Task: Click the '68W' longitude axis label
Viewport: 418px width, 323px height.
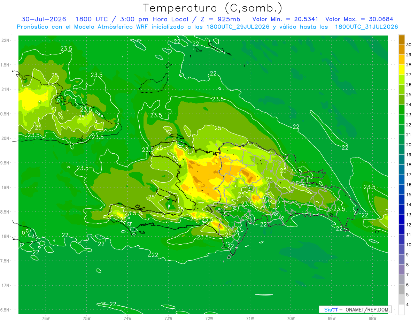Action: [372, 318]
